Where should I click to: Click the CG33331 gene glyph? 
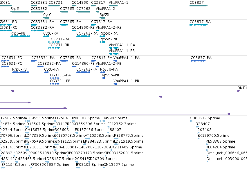(34, 6)
